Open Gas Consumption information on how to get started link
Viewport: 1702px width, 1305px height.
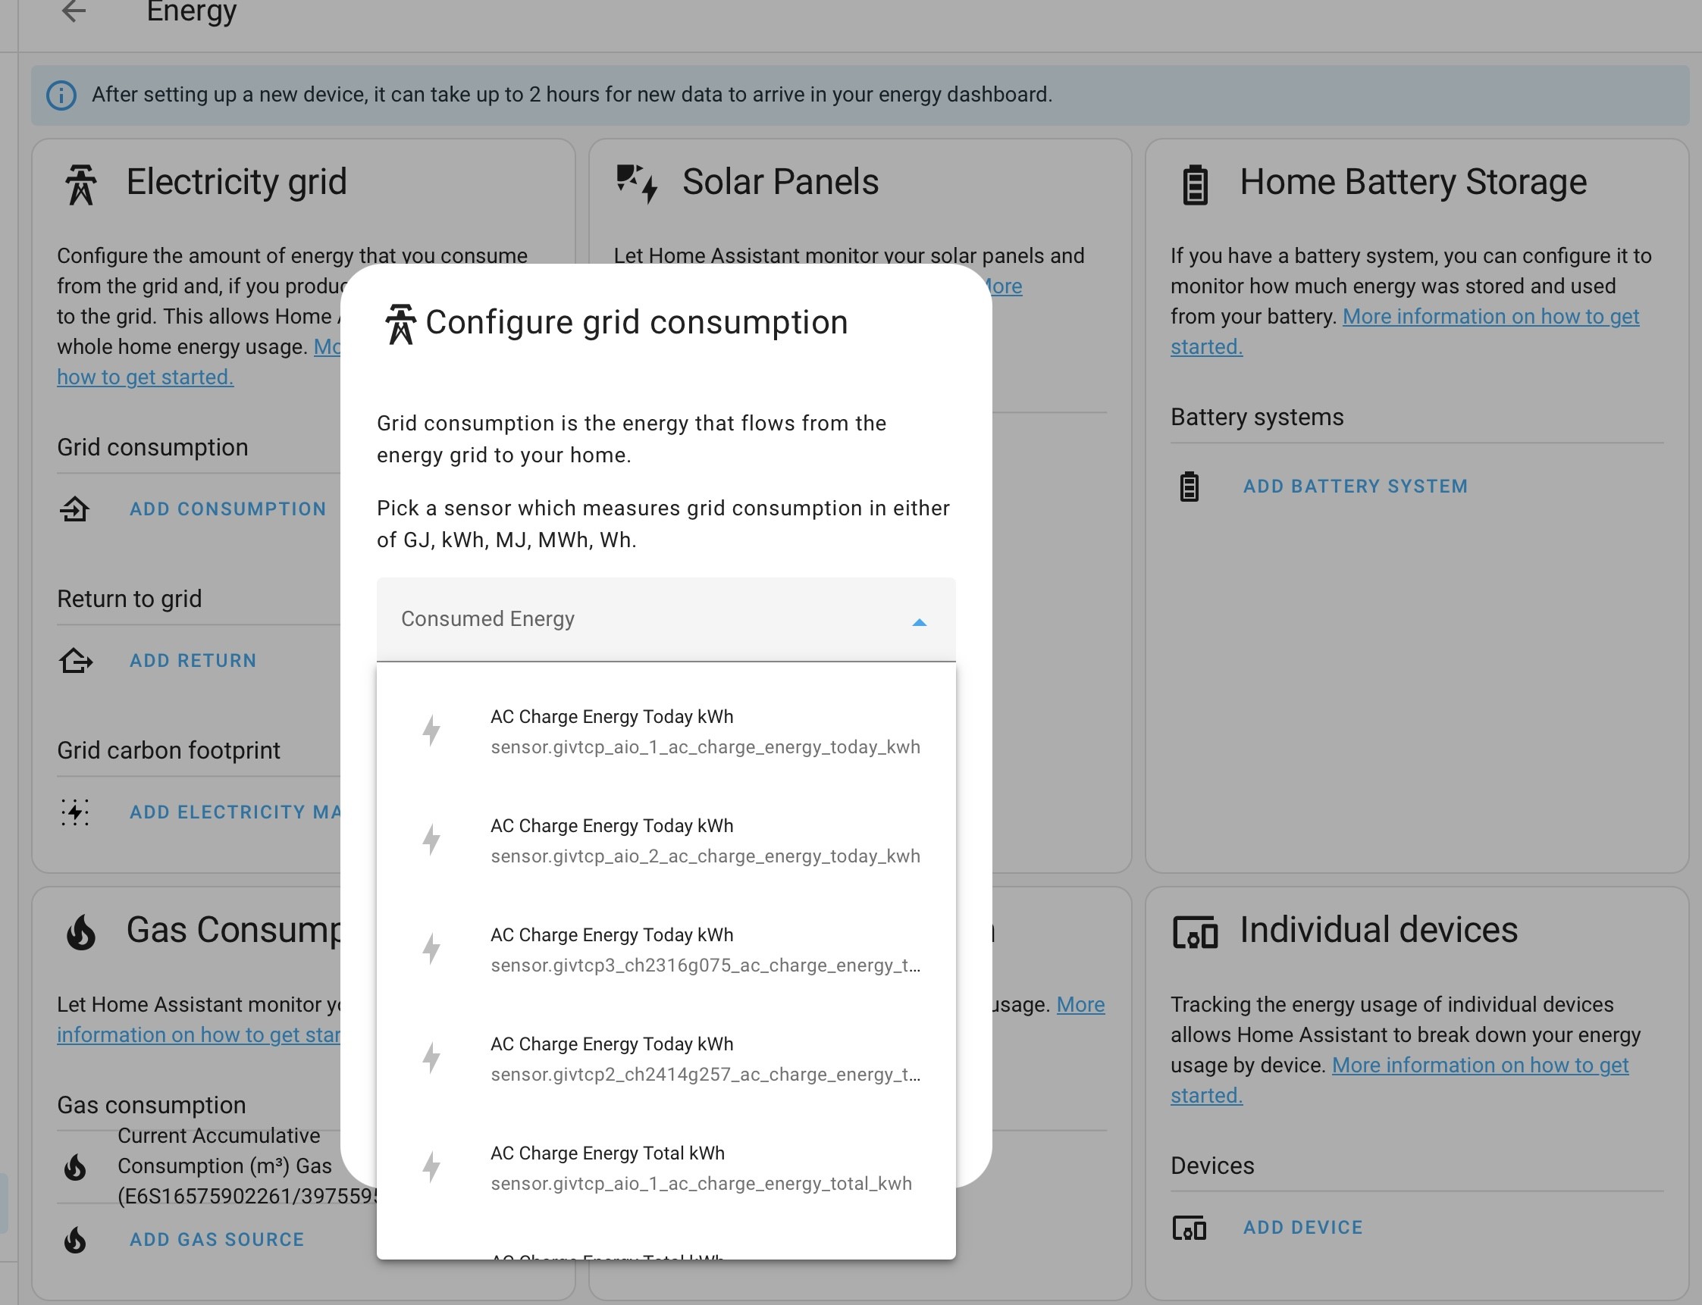tap(198, 1035)
